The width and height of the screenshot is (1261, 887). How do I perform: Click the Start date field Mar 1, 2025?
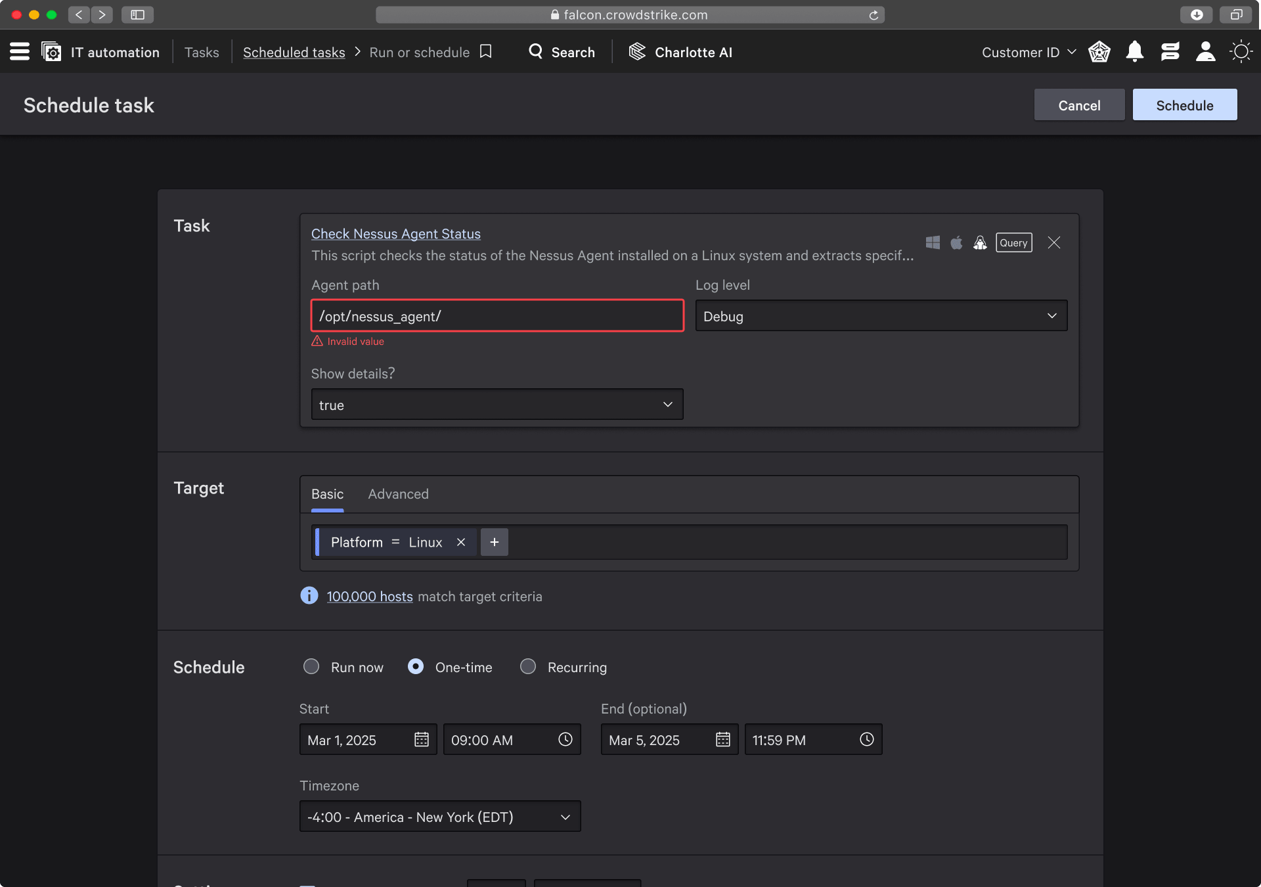(368, 740)
